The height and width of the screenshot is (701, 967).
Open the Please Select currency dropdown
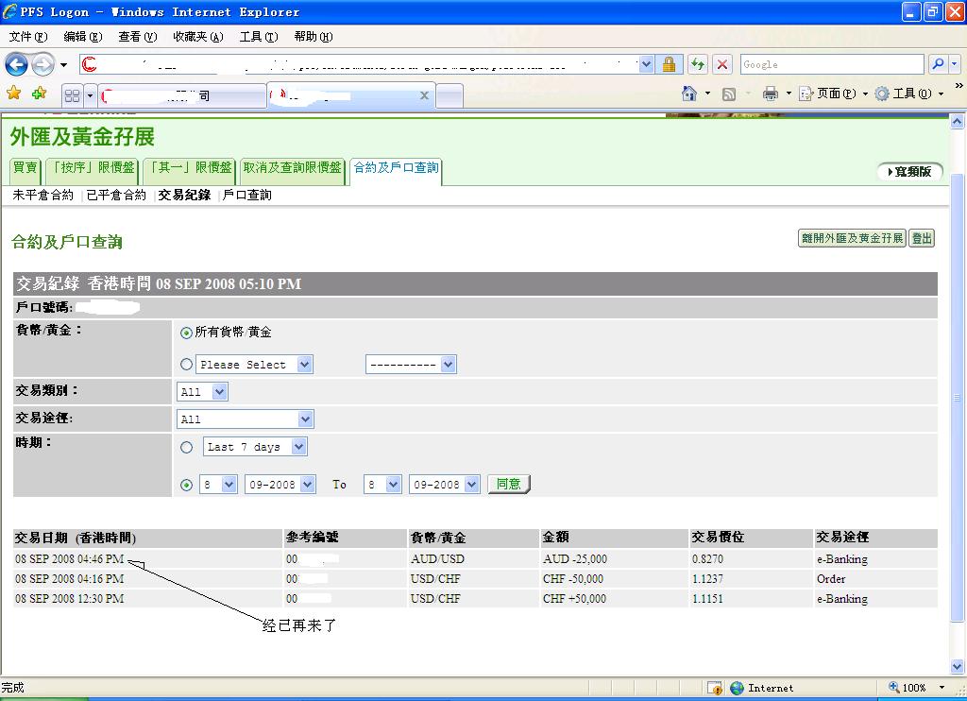254,365
